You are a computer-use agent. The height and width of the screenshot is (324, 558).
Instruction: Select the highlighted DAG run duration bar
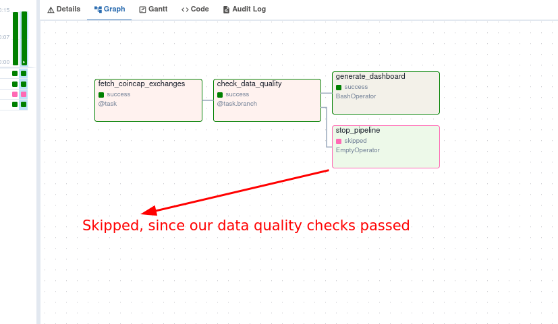pos(24,38)
